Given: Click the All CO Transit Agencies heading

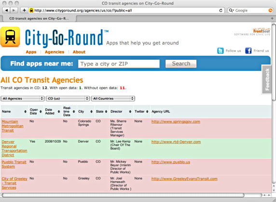Looking at the screenshot, I should [x=42, y=80].
